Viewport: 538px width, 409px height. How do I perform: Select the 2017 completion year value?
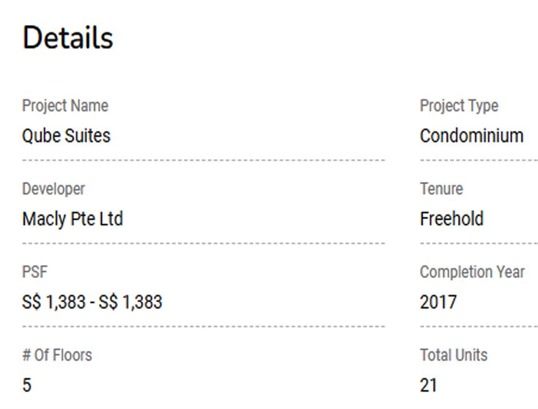click(x=438, y=302)
